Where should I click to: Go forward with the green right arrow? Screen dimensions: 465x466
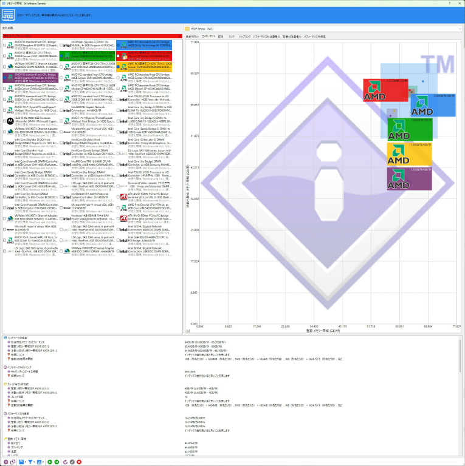coord(57,462)
